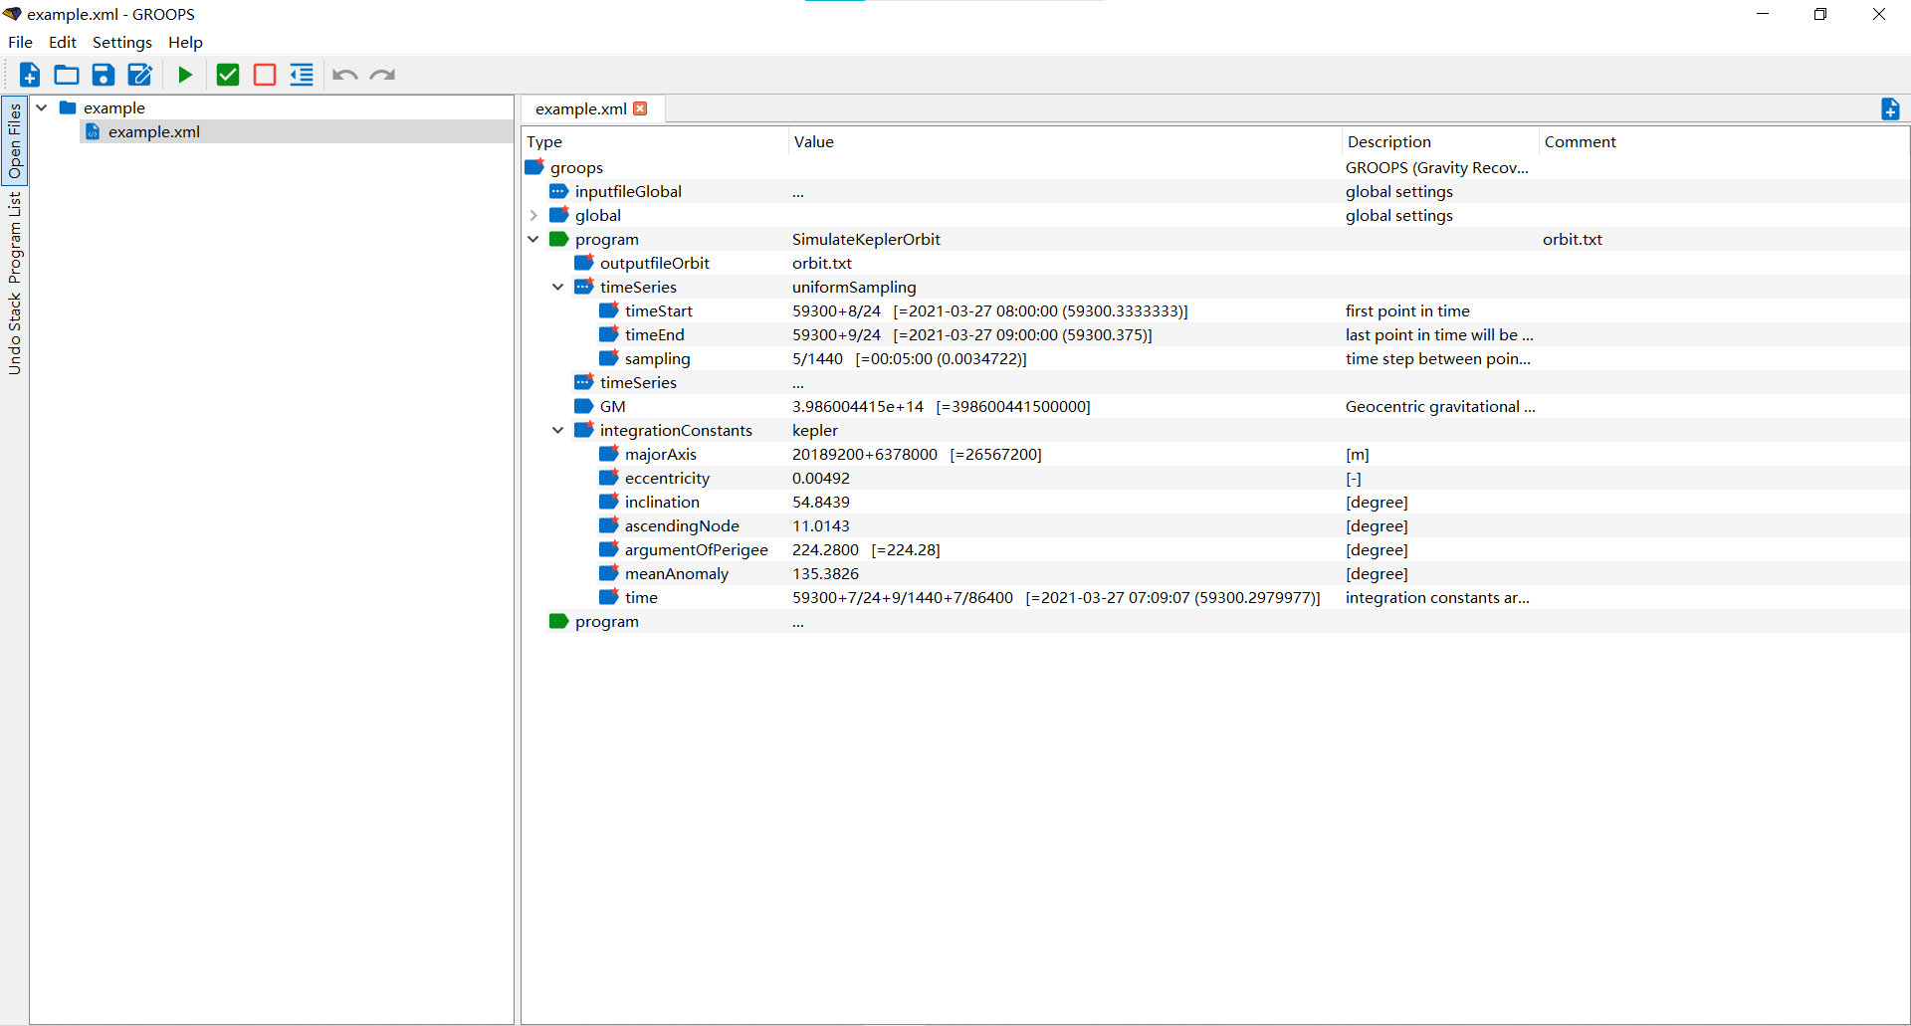This screenshot has width=1911, height=1026.
Task: Create a new file with toolbar icon
Action: tap(30, 75)
